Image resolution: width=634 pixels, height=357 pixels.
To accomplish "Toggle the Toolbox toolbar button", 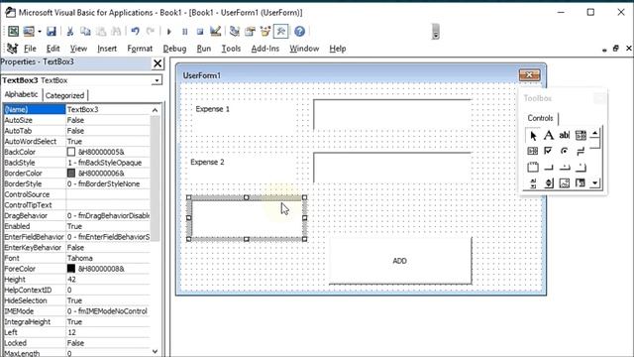I will click(x=281, y=31).
